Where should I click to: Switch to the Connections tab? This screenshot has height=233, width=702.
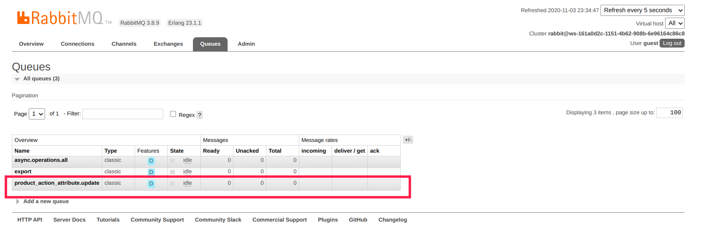(x=77, y=44)
